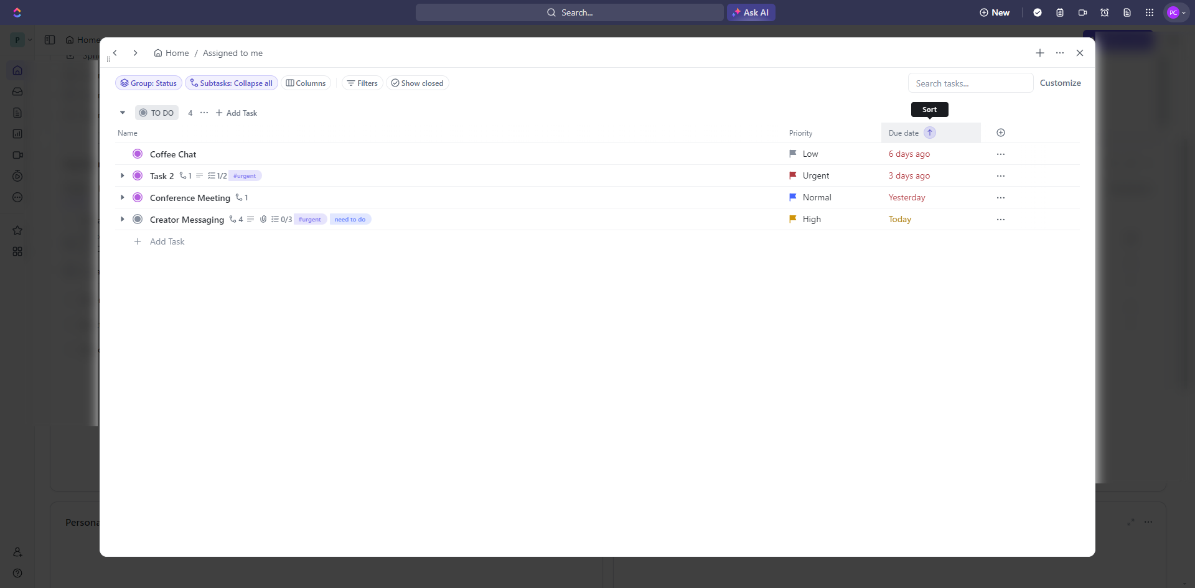This screenshot has width=1195, height=588.
Task: Expand the Creator Messaging subtasks
Action: click(123, 219)
